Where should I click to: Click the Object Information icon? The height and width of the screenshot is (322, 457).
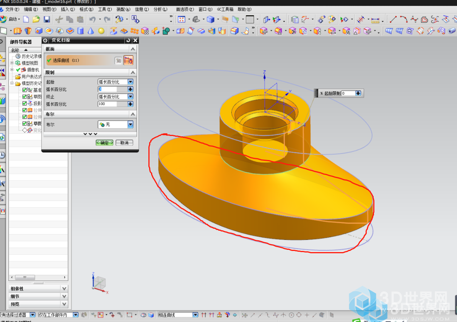coord(135,19)
